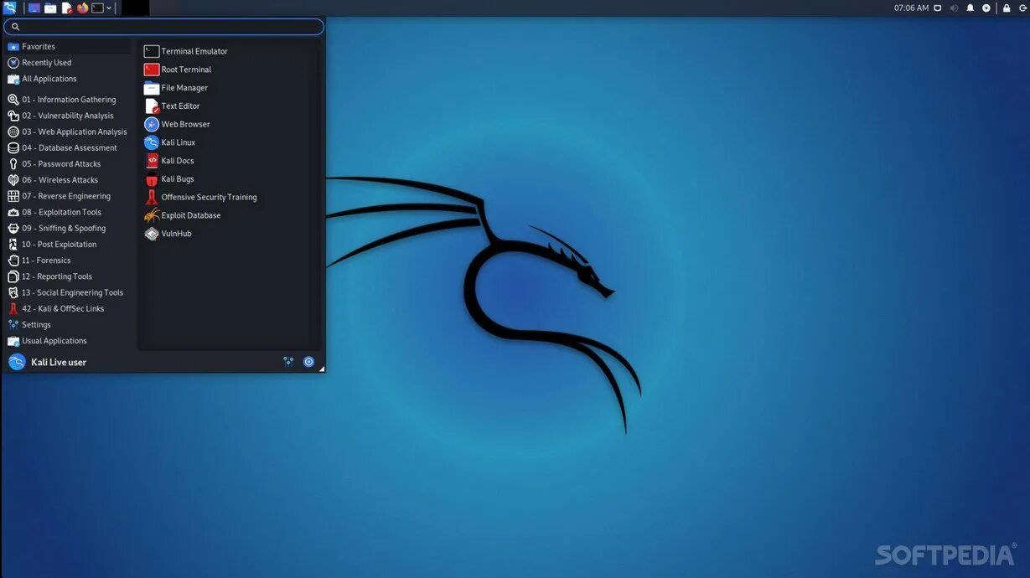The width and height of the screenshot is (1030, 578).
Task: Click the log out icon in panel
Action: (x=1022, y=8)
